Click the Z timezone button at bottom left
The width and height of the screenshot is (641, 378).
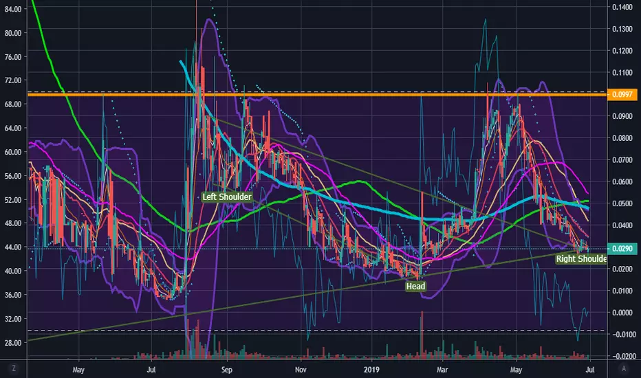tap(14, 368)
